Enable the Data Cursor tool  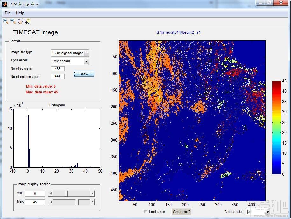(28, 21)
